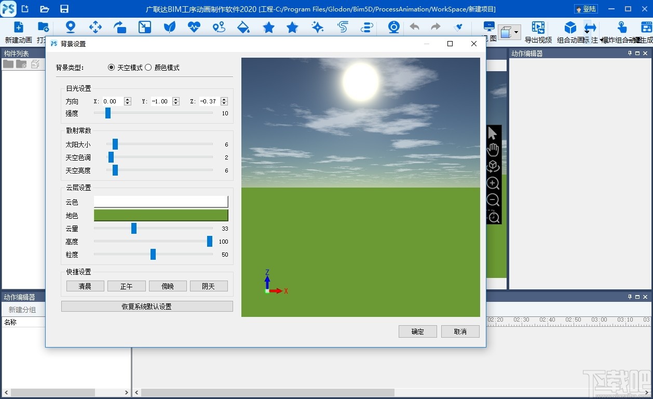
Task: Apply the 正午 quick lighting preset
Action: point(126,285)
